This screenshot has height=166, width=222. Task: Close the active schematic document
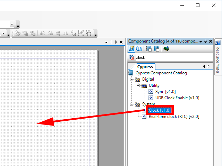coord(121,42)
